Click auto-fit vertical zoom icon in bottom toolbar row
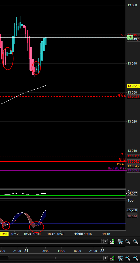This screenshot has height=263, width=140. [120, 258]
